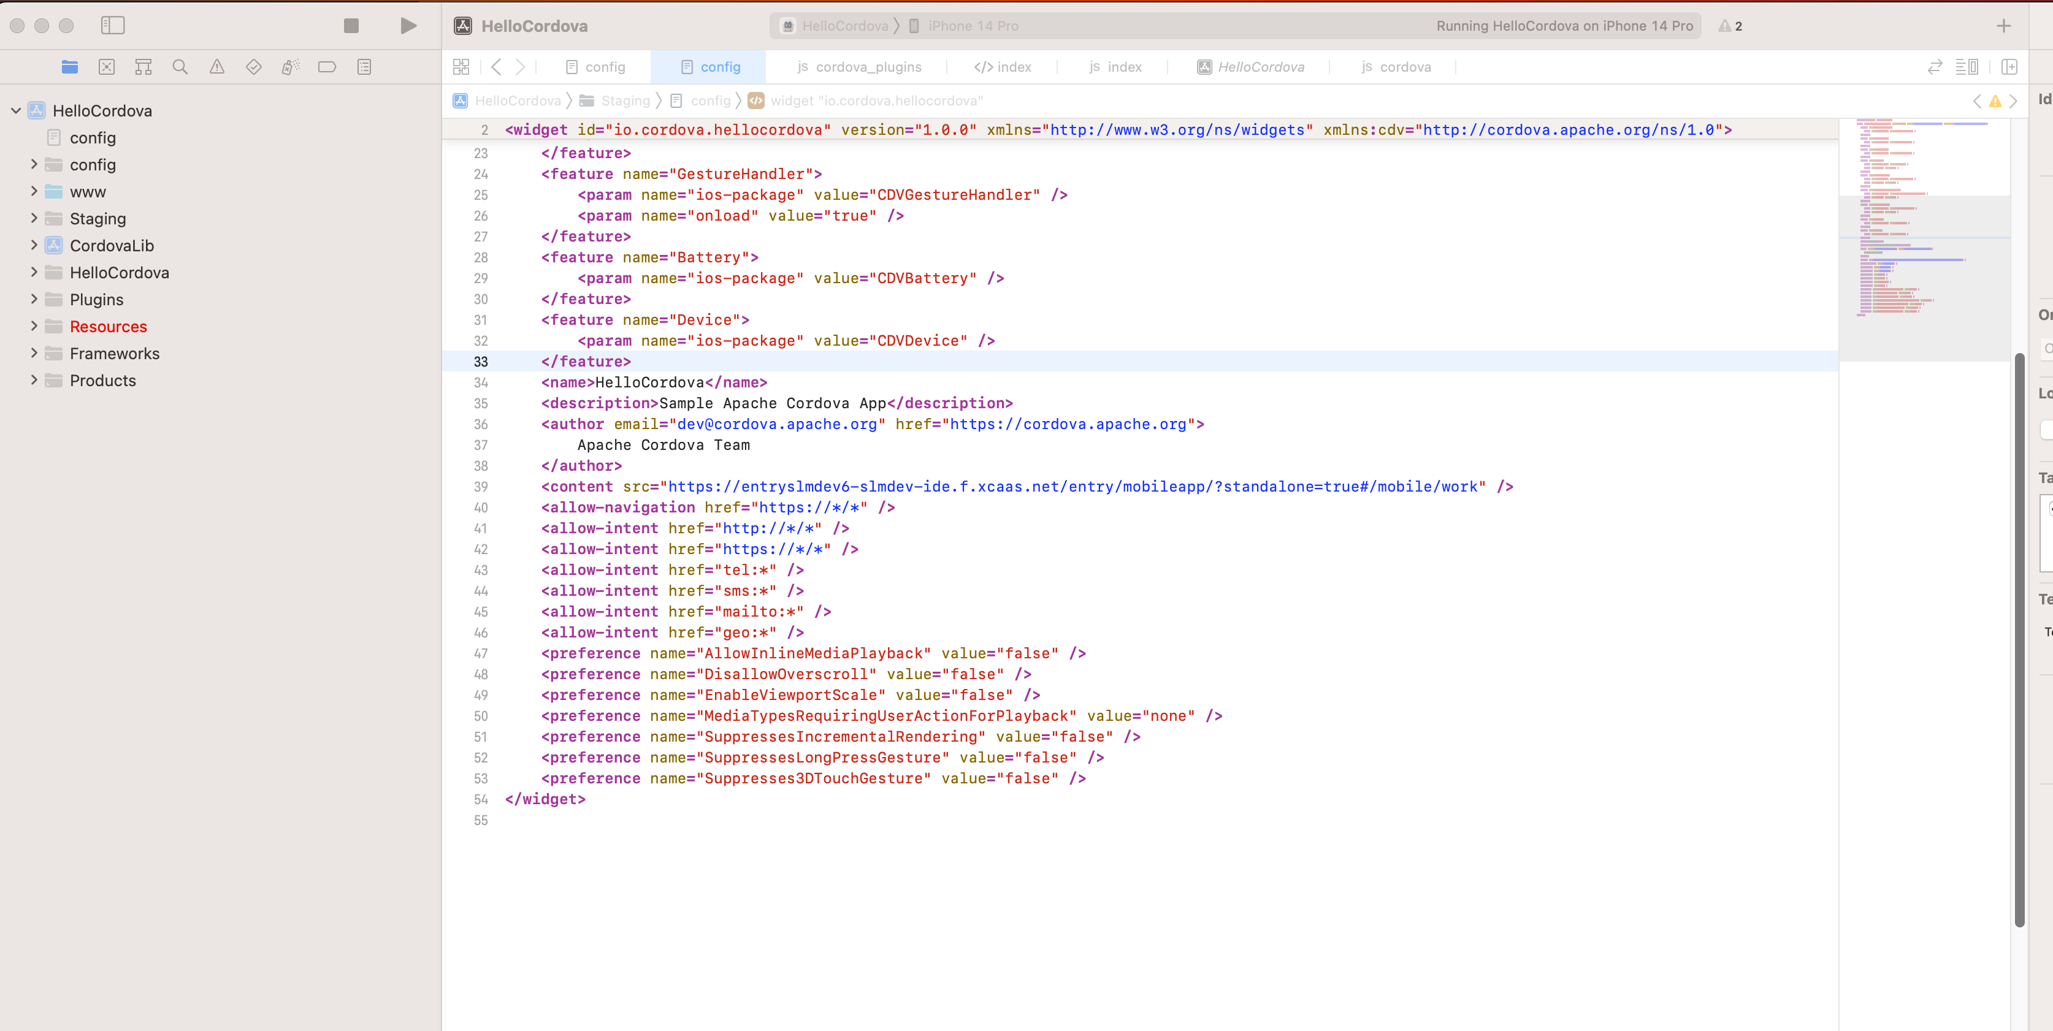Image resolution: width=2053 pixels, height=1031 pixels.
Task: Switch to the cordova_plugins tab
Action: click(859, 67)
